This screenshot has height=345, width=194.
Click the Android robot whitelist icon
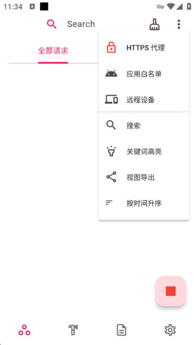click(111, 73)
